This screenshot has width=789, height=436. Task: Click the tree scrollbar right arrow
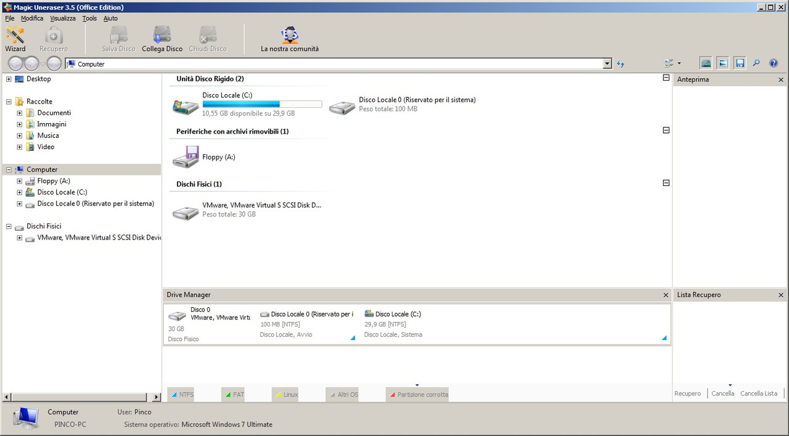(x=157, y=397)
